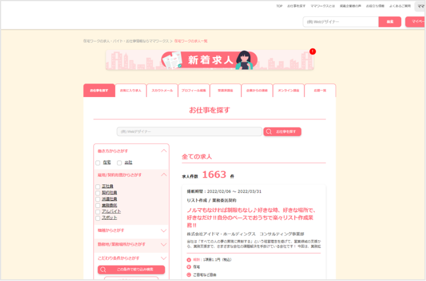
Task: Switch to the お気に入り求人 tab
Action: point(131,90)
